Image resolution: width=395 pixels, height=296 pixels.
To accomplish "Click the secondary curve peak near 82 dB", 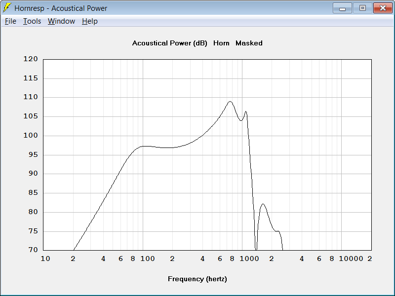I will tap(263, 204).
